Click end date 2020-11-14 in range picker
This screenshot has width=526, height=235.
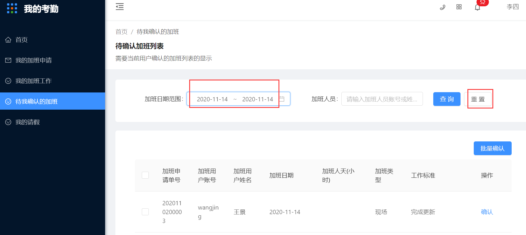(x=258, y=99)
